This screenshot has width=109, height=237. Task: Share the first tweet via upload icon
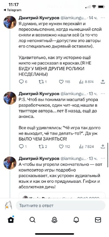103,82
